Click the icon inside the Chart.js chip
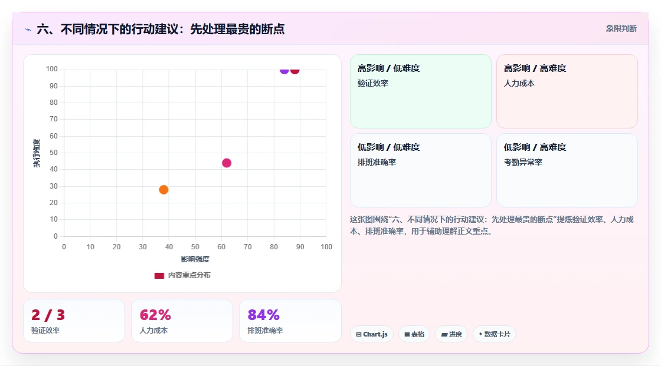Image resolution: width=661 pixels, height=366 pixels. [359, 334]
